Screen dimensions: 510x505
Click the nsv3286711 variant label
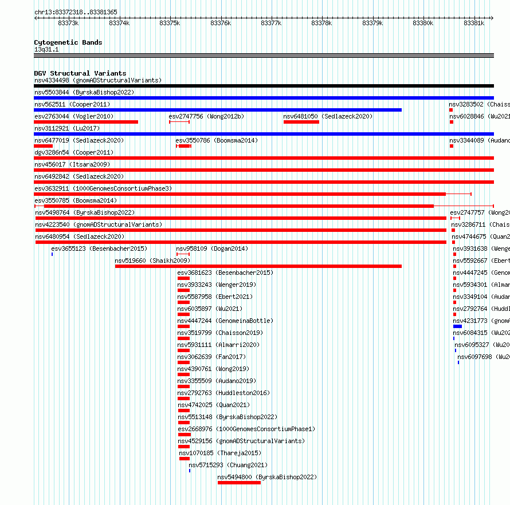tap(480, 224)
